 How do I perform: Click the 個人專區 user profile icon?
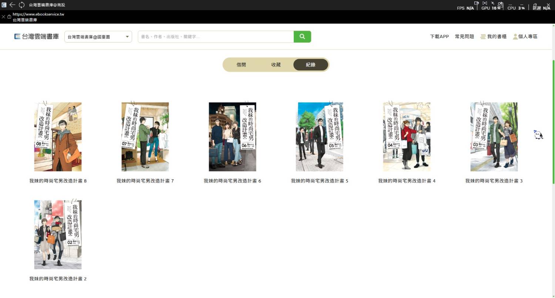[515, 37]
